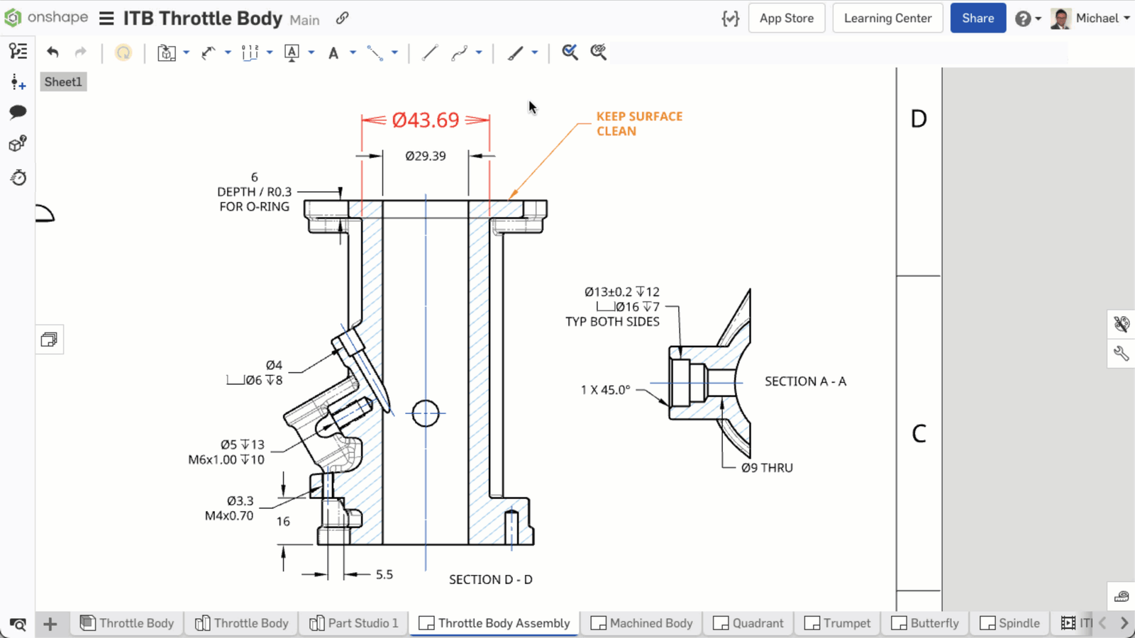Select the Line drawing tool
Screen dimensions: 1135x638
coord(430,52)
